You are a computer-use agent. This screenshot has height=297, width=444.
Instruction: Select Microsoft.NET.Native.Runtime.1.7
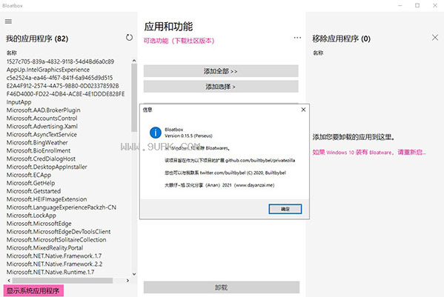coord(50,272)
